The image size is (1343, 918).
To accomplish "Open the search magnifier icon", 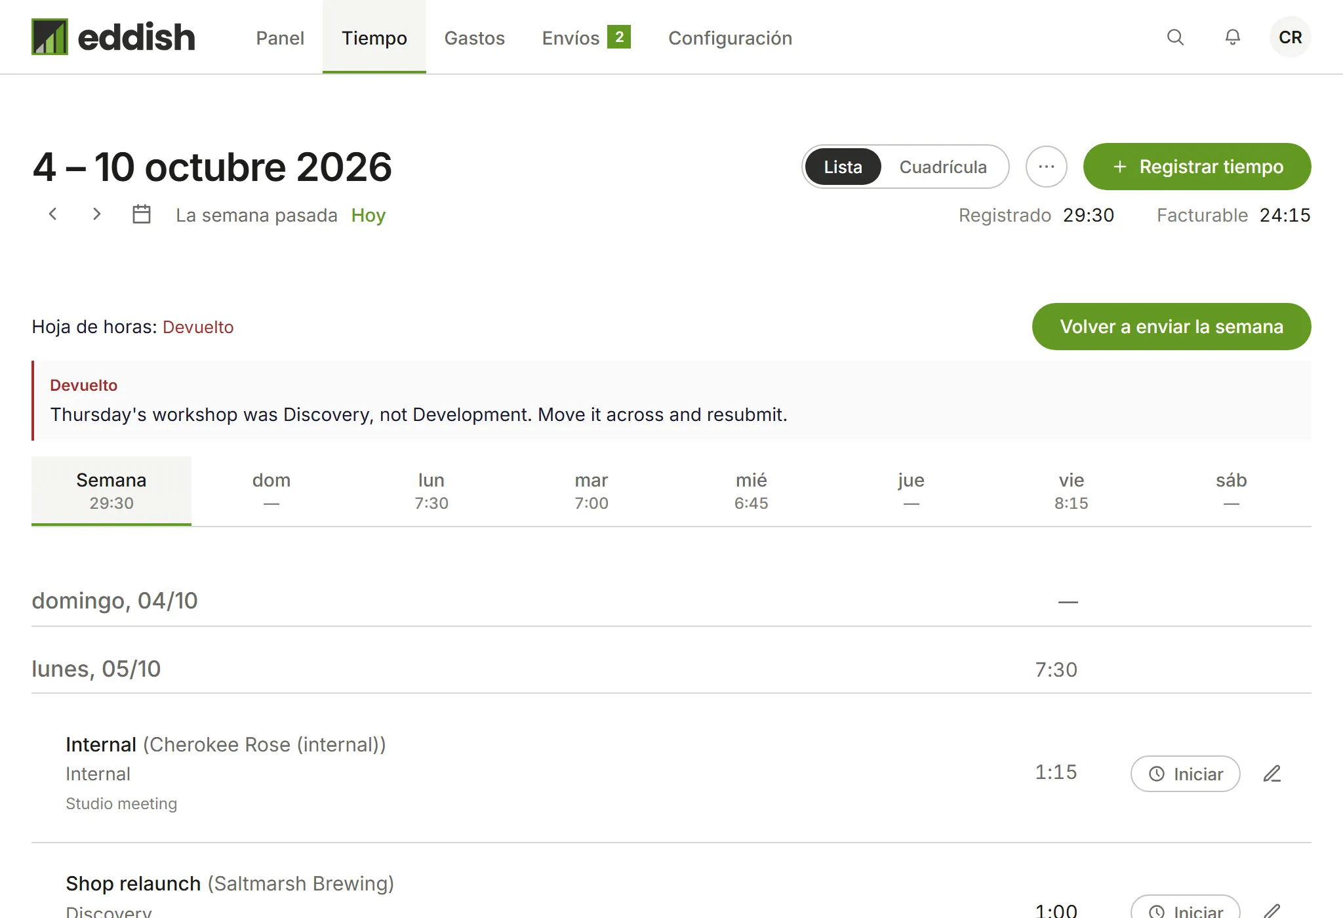I will [1175, 37].
